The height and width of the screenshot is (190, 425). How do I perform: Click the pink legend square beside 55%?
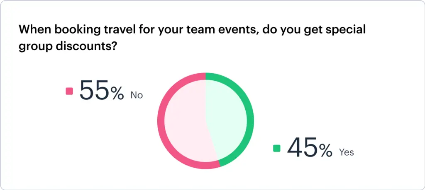pyautogui.click(x=69, y=91)
